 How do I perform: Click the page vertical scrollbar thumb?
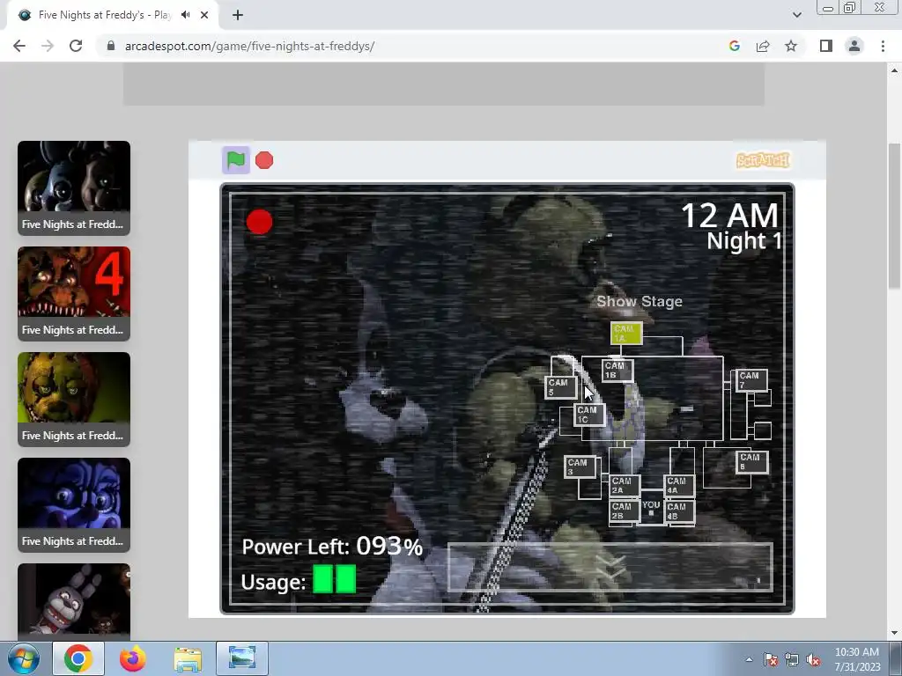(894, 217)
